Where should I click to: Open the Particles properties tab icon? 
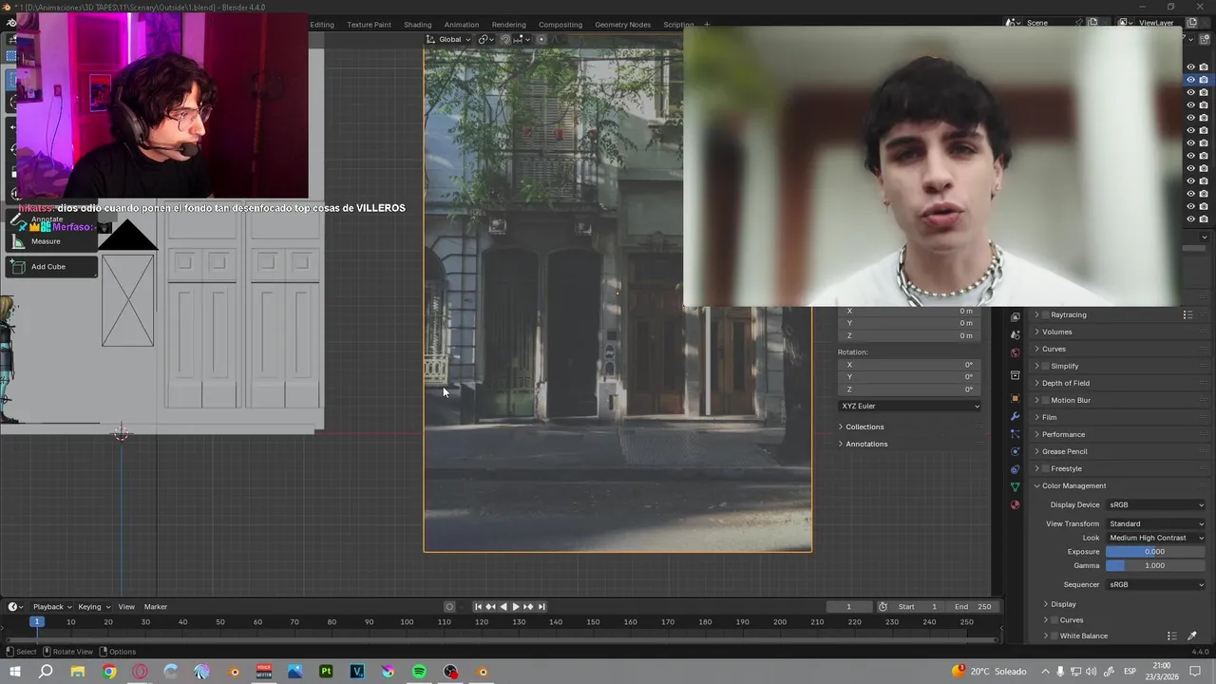pos(1015,434)
